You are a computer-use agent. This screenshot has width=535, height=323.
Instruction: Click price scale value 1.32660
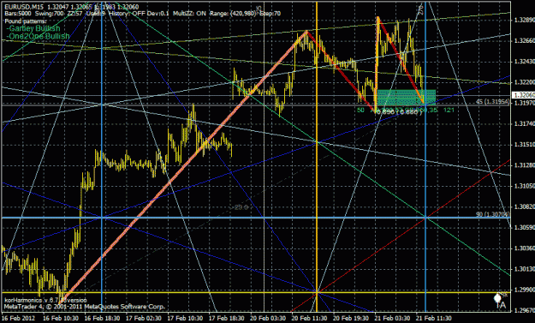(x=525, y=41)
